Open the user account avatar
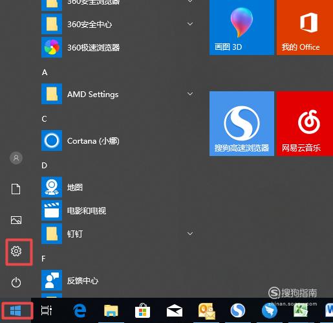Screen dimensions: 333x323 click(16, 158)
